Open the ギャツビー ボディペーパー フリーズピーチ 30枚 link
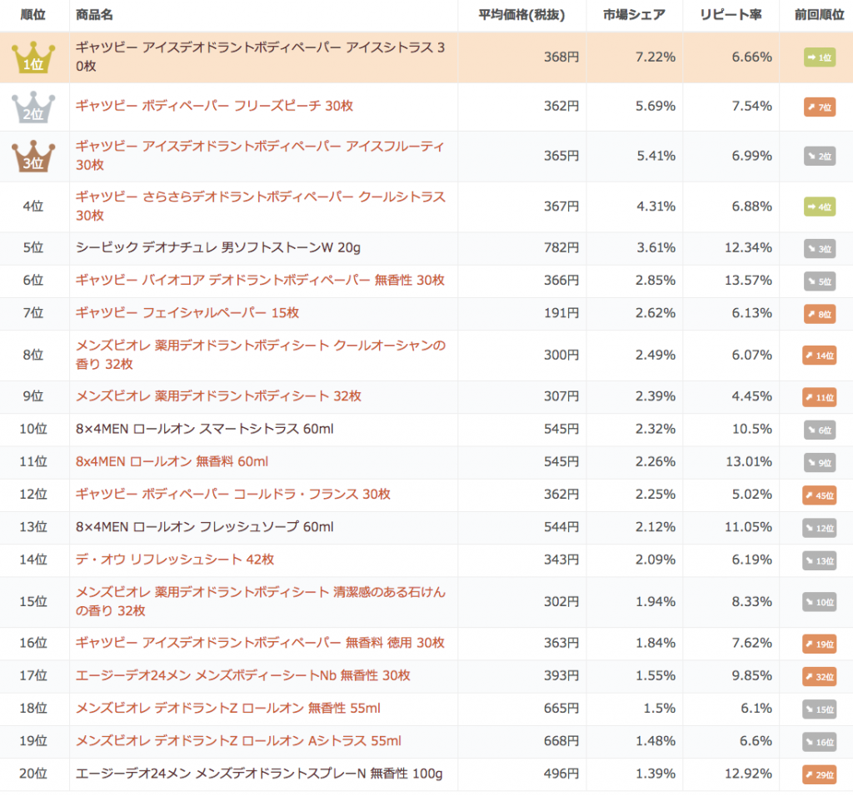Image resolution: width=853 pixels, height=796 pixels. pos(214,106)
